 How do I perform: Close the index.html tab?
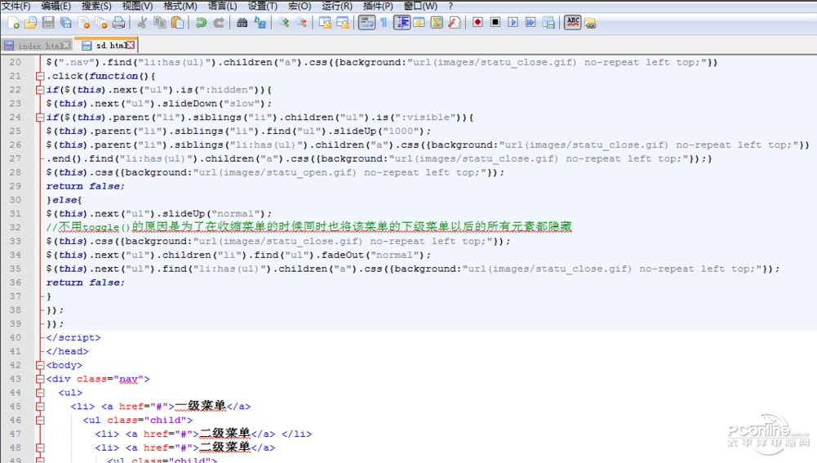pos(65,46)
